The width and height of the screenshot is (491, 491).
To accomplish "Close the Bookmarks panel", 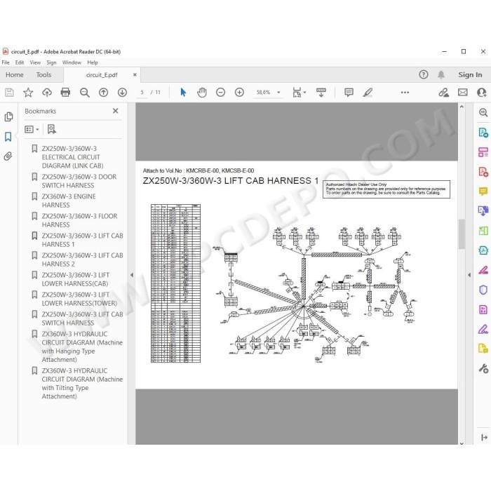I will (x=115, y=111).
